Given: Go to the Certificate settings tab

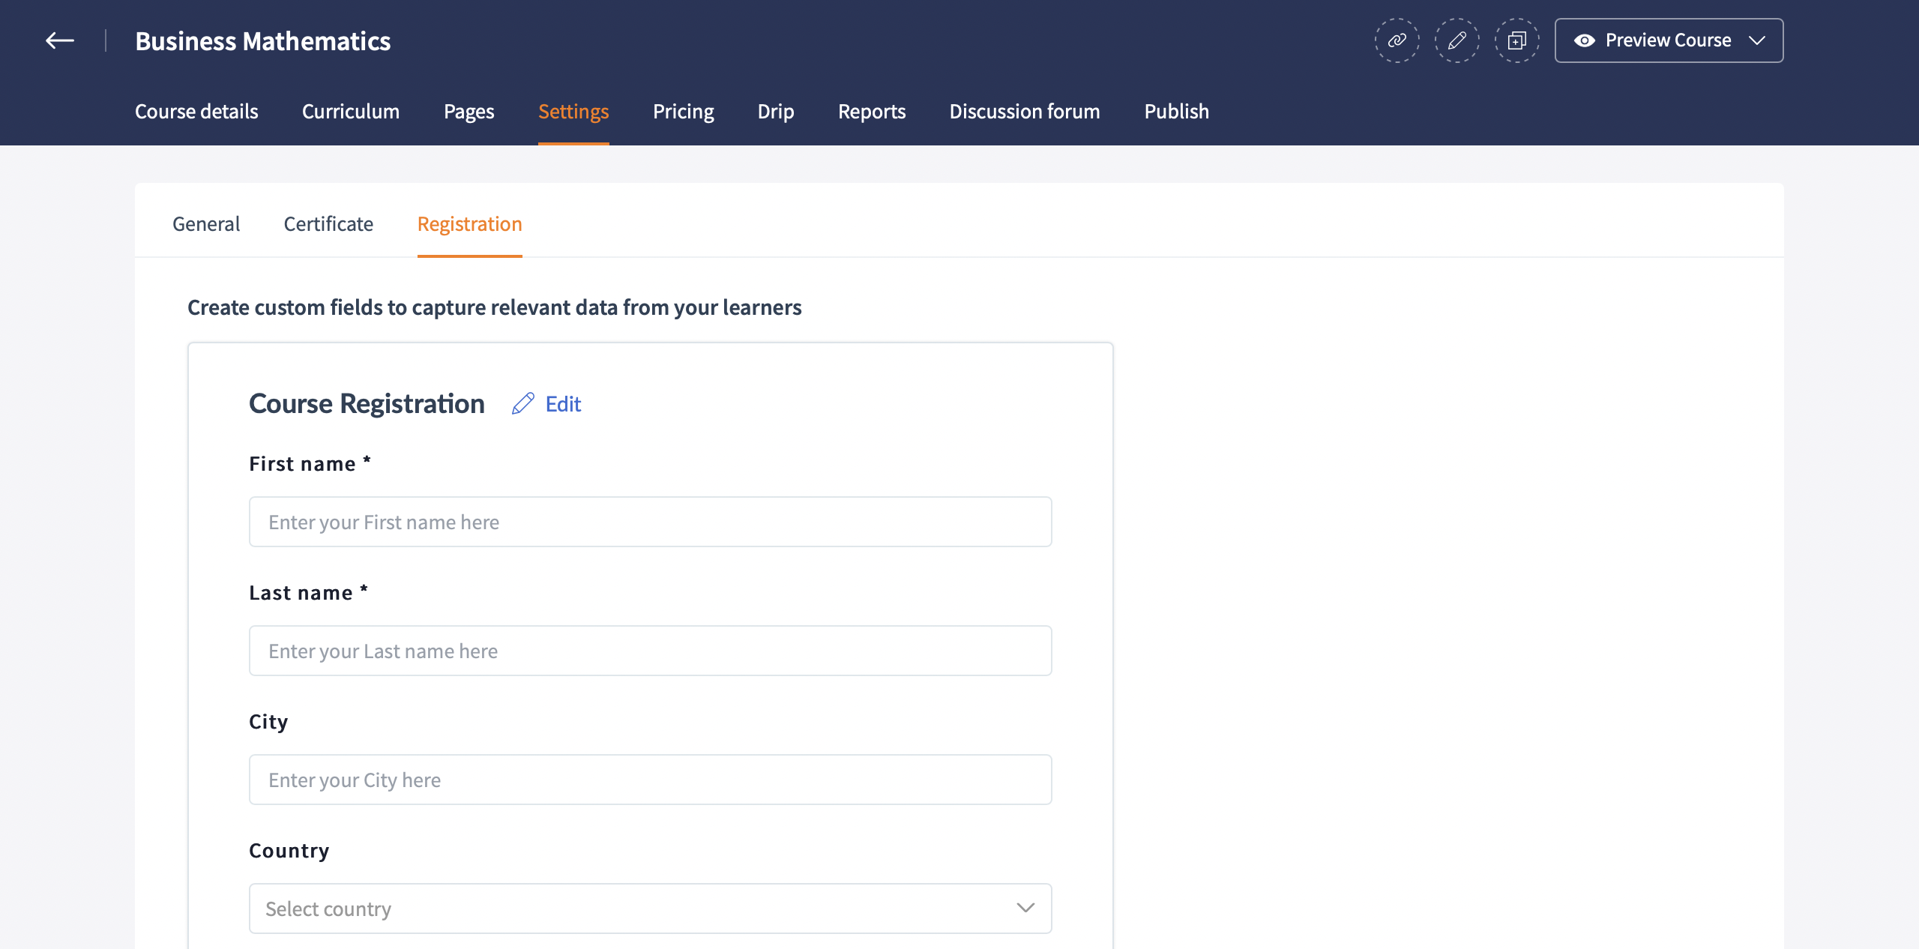Looking at the screenshot, I should coord(328,224).
